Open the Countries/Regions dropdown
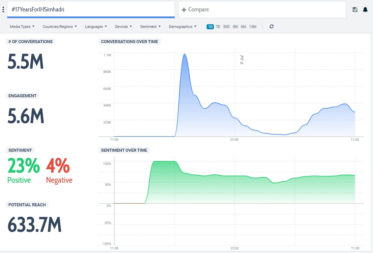The width and height of the screenshot is (373, 253). tap(60, 27)
